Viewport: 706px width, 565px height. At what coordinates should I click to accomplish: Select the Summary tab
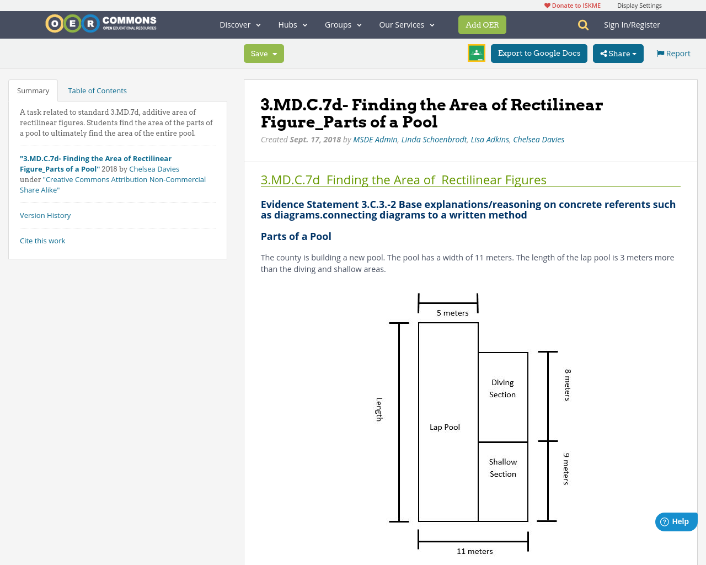pyautogui.click(x=33, y=90)
